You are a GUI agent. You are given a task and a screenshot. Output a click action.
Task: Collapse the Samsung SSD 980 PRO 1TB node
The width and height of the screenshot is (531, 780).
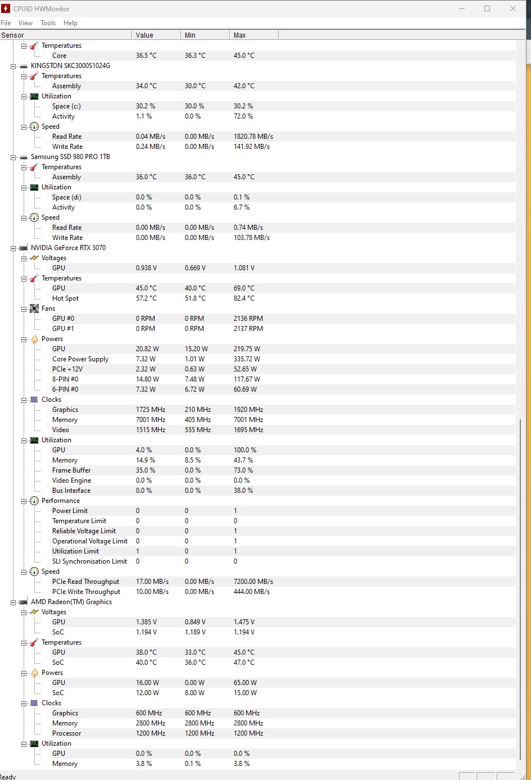point(13,157)
